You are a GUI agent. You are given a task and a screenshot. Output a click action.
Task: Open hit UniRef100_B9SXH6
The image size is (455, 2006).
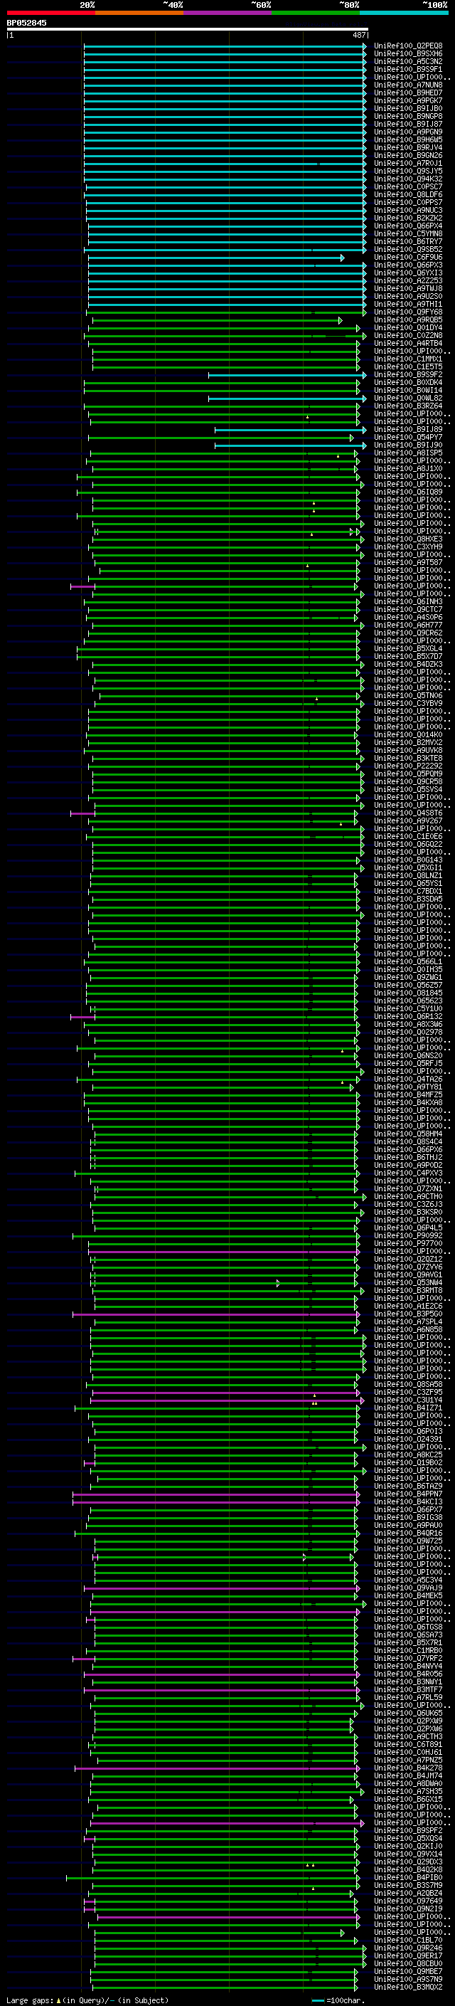408,54
